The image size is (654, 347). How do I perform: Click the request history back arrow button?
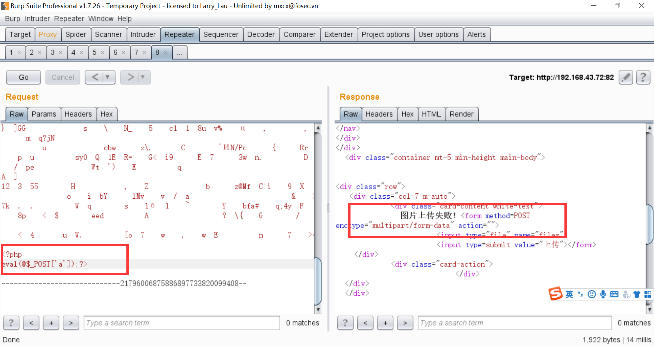coord(95,77)
